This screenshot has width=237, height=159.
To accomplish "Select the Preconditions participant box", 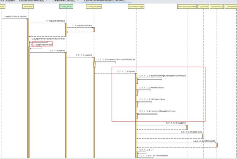I will 217,7.
